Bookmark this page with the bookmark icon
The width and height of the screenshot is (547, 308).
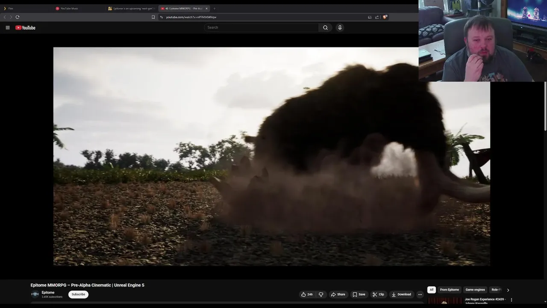(x=153, y=17)
